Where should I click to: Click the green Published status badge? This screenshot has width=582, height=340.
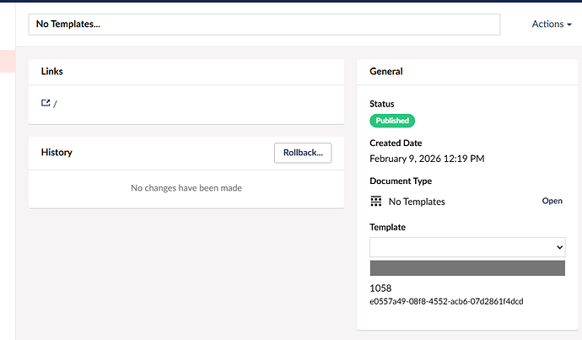(x=392, y=121)
